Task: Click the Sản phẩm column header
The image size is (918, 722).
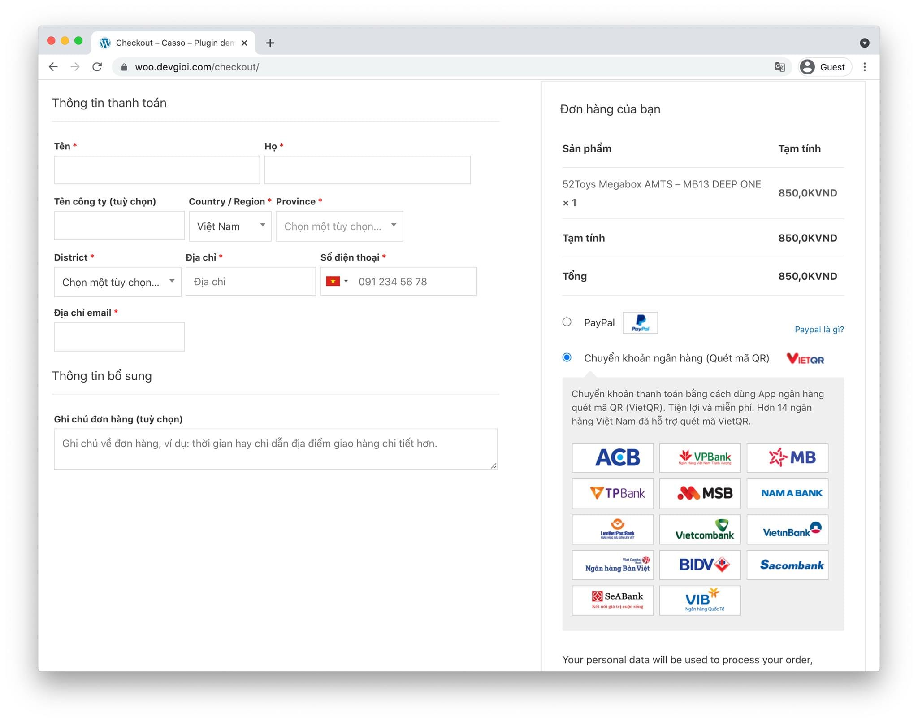Action: tap(587, 149)
